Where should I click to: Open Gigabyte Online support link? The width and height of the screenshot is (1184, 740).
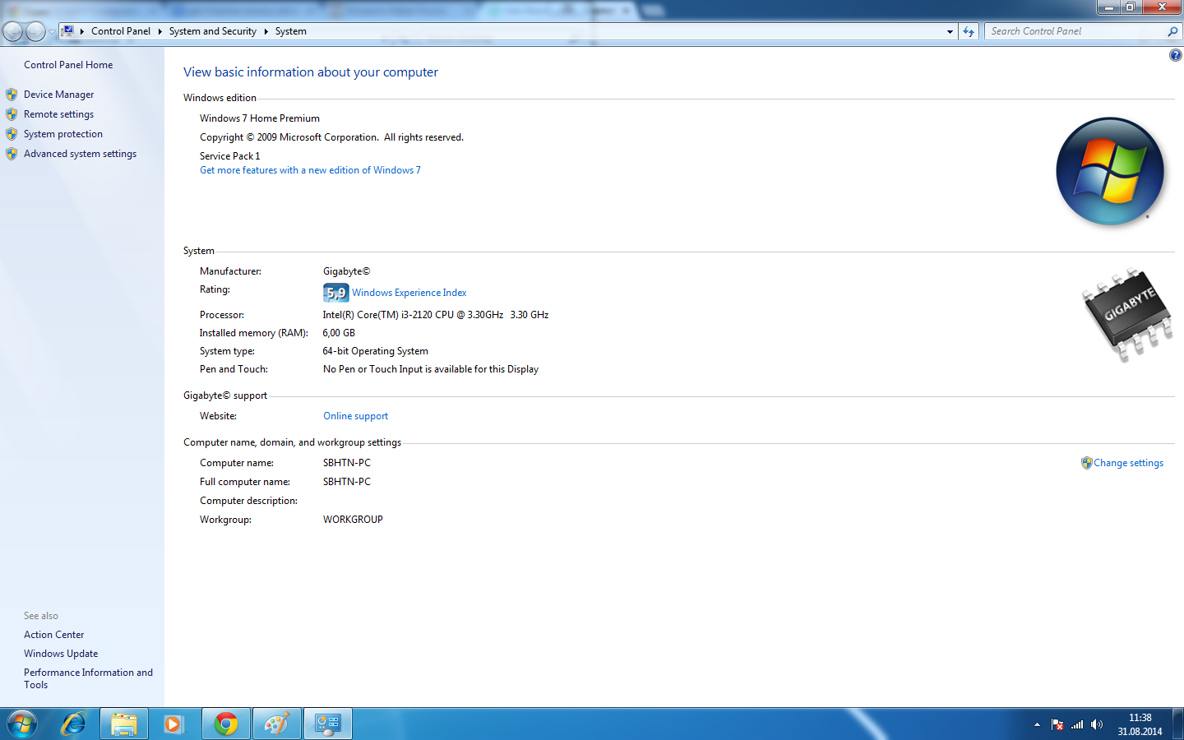tap(355, 416)
